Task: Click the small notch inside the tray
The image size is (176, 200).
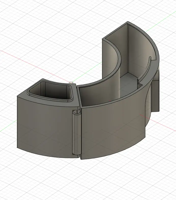Action: [138, 81]
